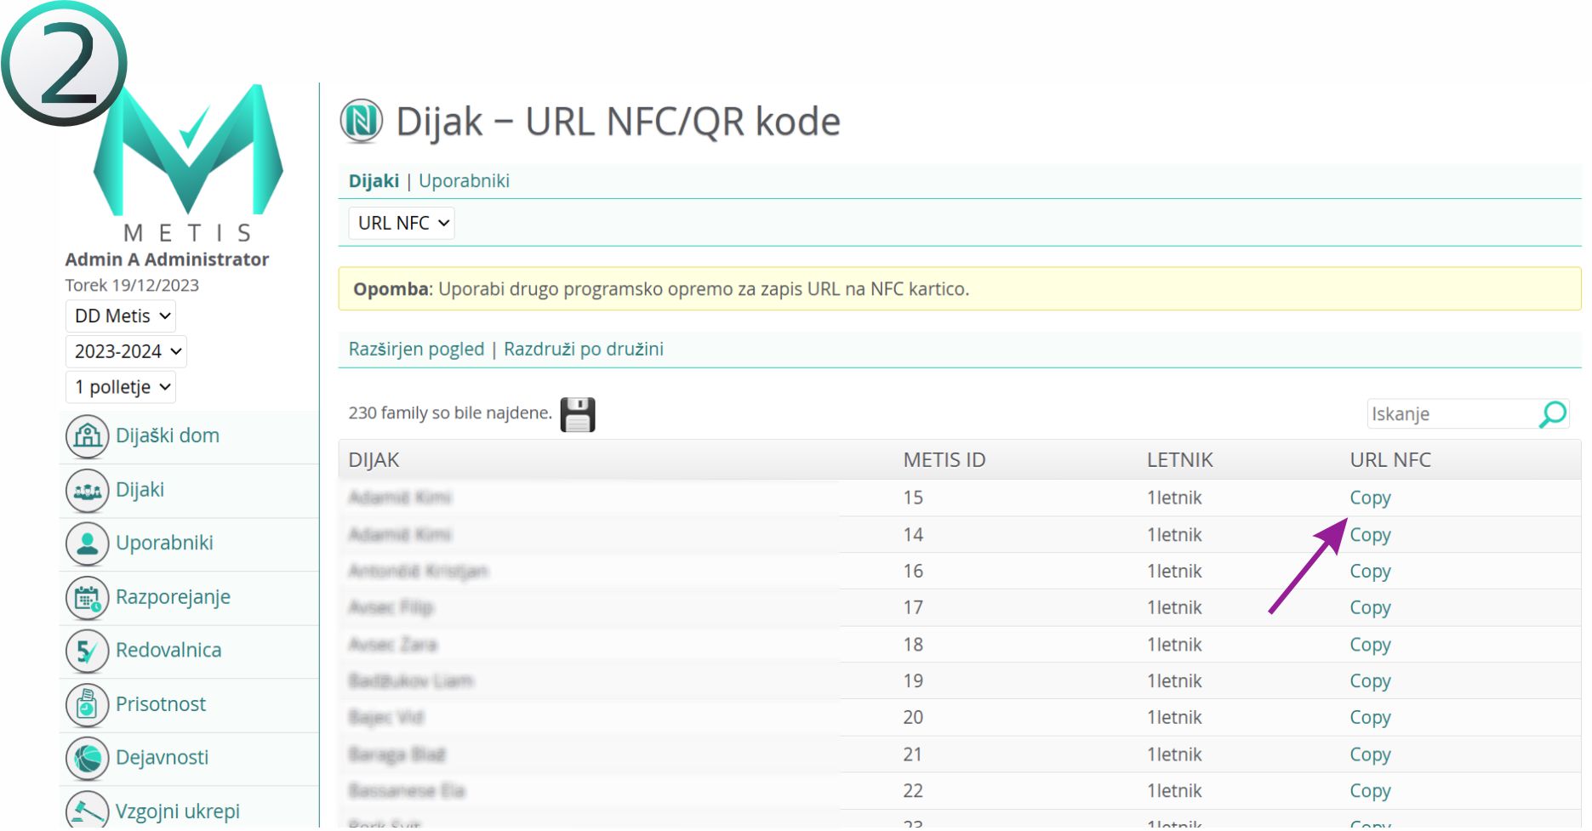The width and height of the screenshot is (1592, 831).
Task: Open the 2023-2024 school year dropdown
Action: [x=126, y=352]
